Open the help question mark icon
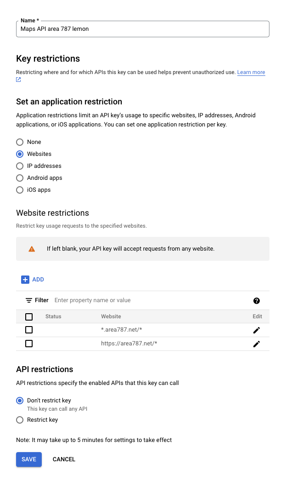 click(x=257, y=301)
